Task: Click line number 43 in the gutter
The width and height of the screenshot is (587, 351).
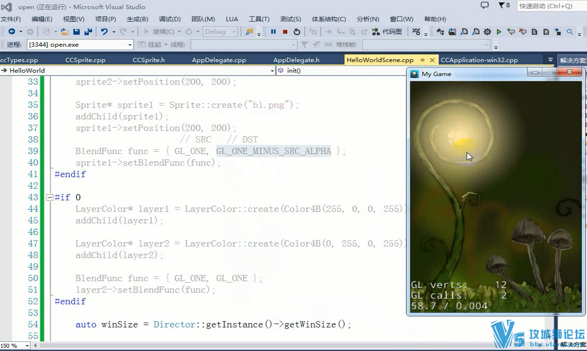Action: click(33, 197)
